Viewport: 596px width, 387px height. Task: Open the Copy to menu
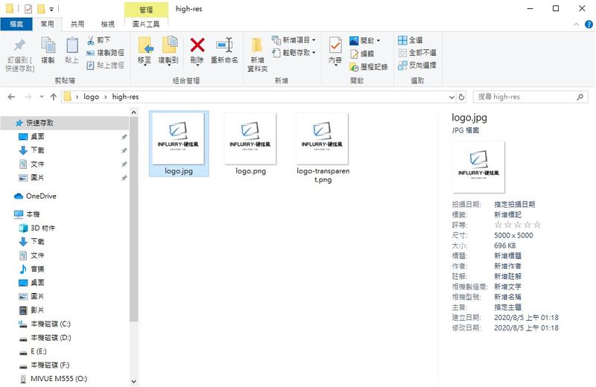click(168, 51)
